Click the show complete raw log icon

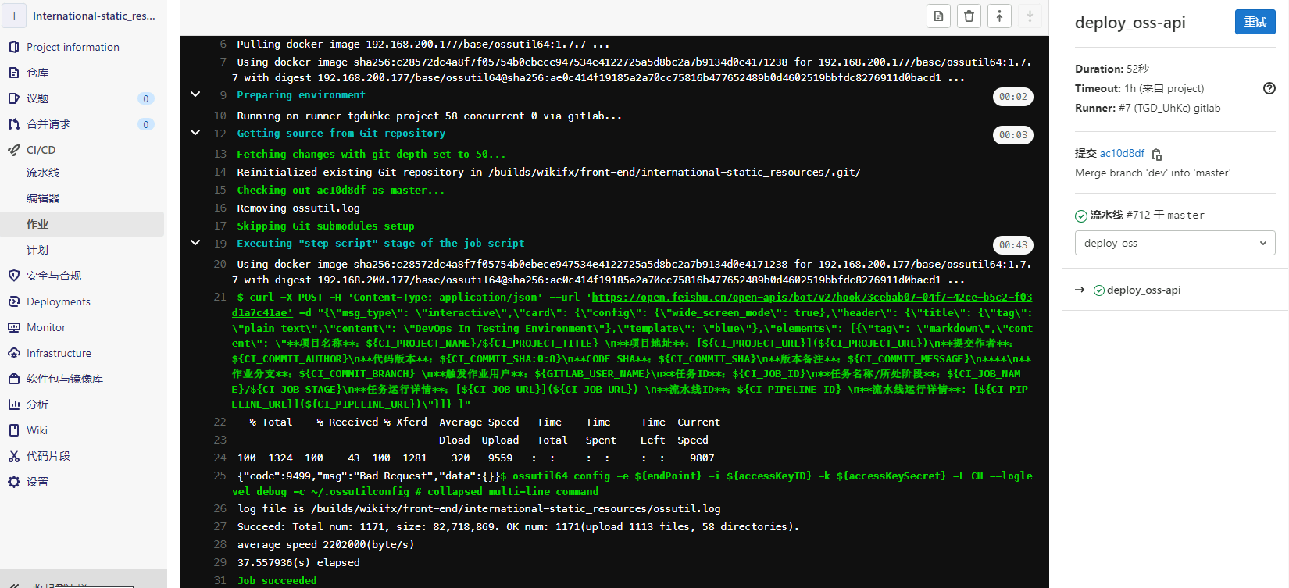pyautogui.click(x=938, y=16)
